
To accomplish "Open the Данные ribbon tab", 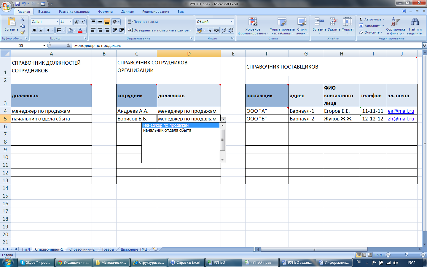I will click(127, 12).
